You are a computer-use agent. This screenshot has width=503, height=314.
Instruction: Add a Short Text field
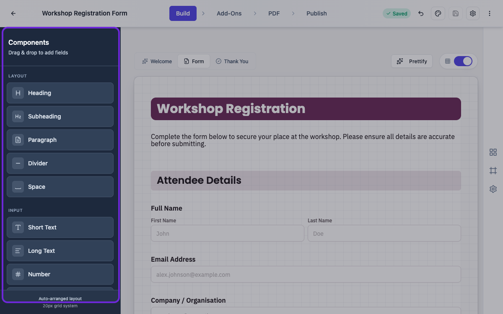pyautogui.click(x=60, y=227)
